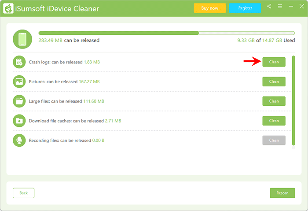Select 'Recording files: can be released' text
Screen dimensions: 308x211
(66, 141)
